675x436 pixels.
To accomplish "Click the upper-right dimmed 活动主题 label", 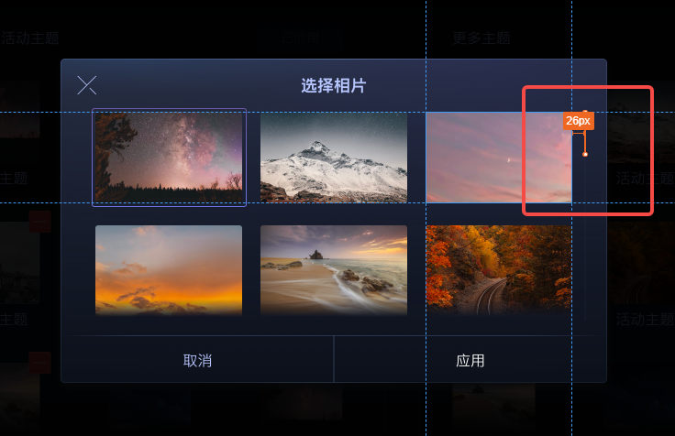I will (645, 178).
